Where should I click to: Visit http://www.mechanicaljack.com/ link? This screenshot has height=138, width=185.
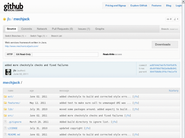coord(22,46)
